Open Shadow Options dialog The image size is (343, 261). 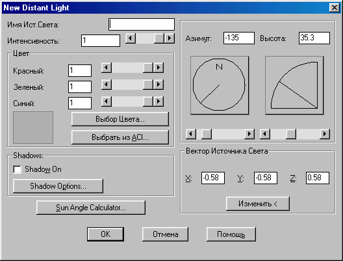58,186
